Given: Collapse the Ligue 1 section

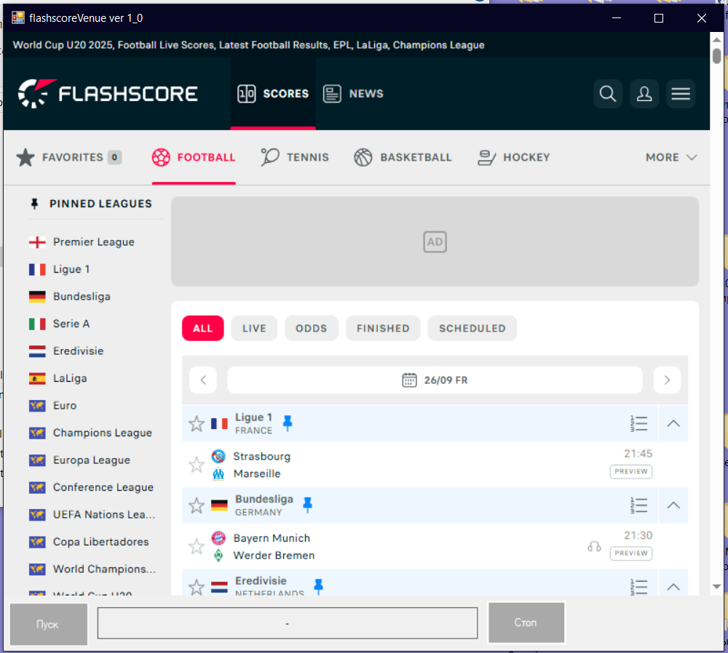Looking at the screenshot, I should (673, 423).
